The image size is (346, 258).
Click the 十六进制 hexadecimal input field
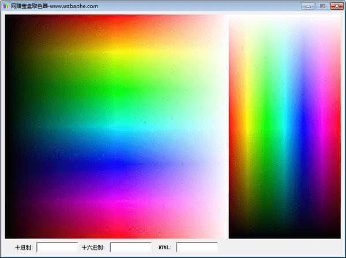131,247
